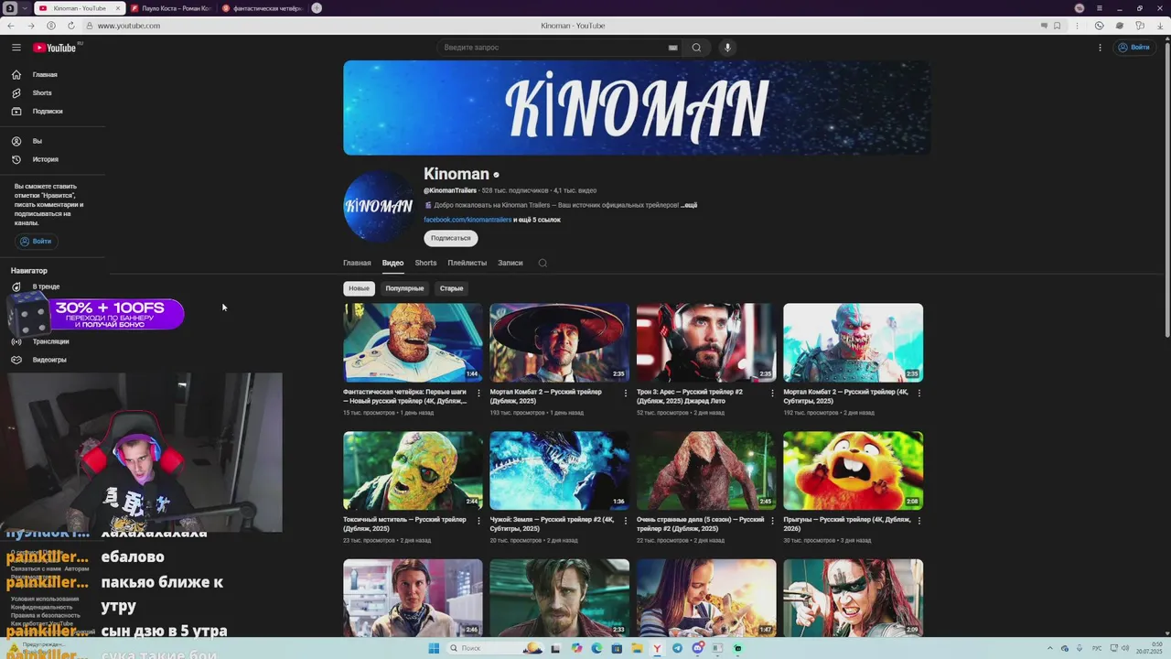
Task: Click Войти button in sidebar
Action: coord(37,242)
